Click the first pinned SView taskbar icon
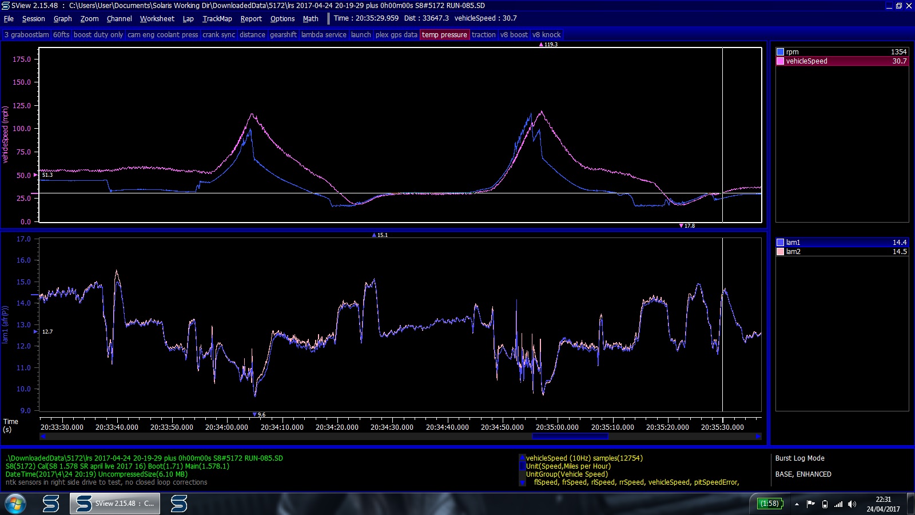 pos(51,504)
